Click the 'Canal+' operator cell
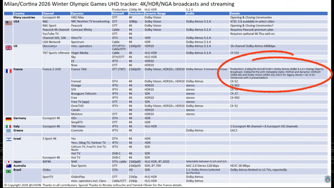Viewport: 334px width, 188px height. coord(76,110)
